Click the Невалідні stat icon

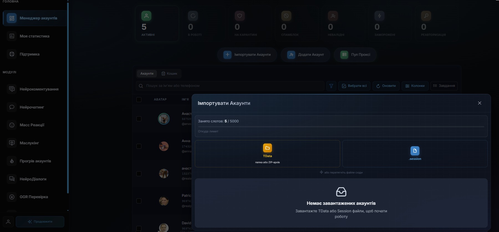coord(333,16)
